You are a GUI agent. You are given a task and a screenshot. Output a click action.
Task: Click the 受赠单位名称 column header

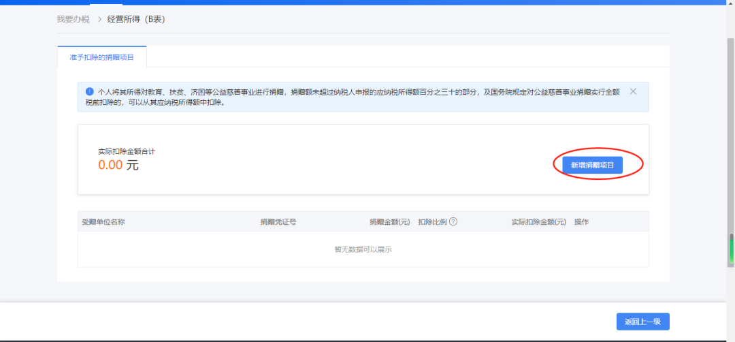click(103, 222)
